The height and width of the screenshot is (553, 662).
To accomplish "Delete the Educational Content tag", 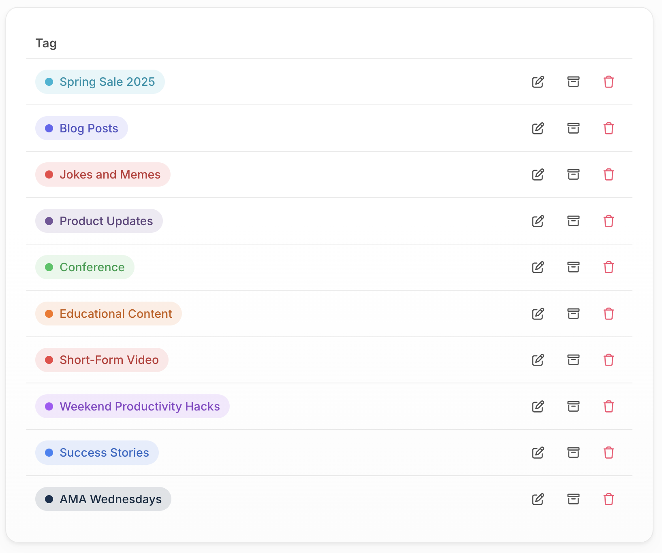I will click(x=609, y=314).
